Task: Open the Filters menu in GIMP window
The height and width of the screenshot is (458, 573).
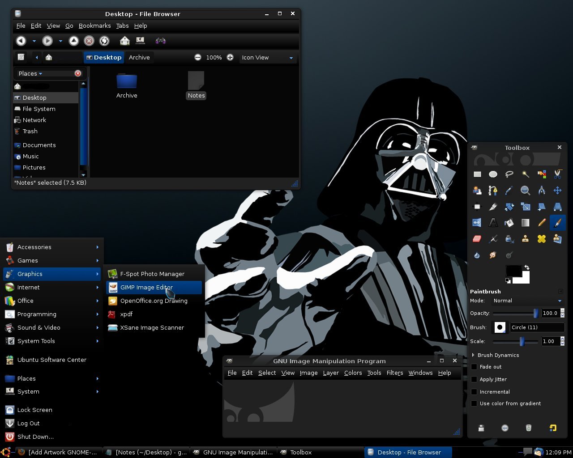Action: pyautogui.click(x=395, y=373)
